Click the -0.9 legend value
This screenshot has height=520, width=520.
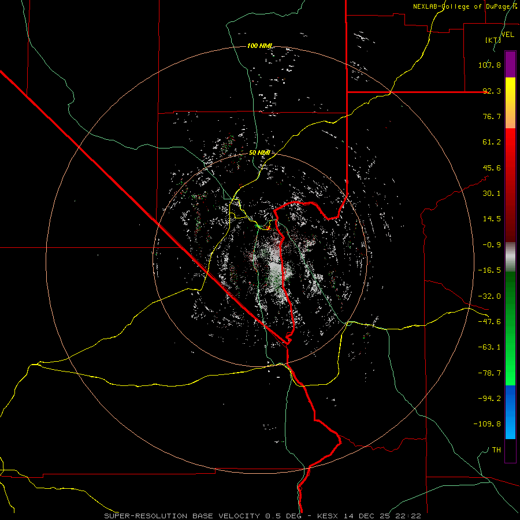[492, 245]
